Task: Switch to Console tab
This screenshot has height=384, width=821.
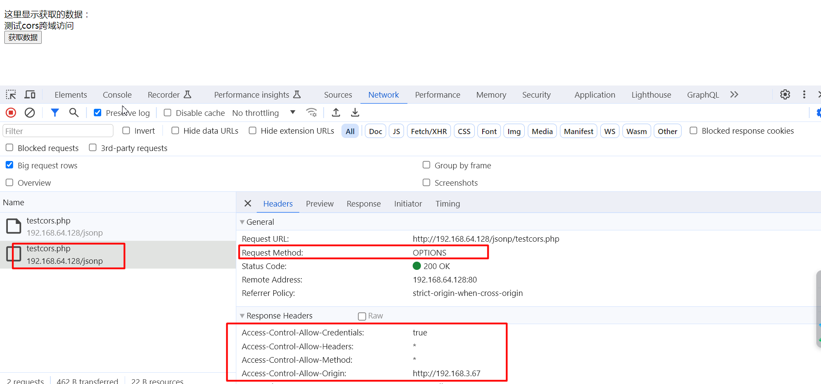Action: point(117,95)
